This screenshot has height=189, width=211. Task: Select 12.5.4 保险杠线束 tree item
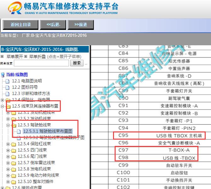[34, 144]
